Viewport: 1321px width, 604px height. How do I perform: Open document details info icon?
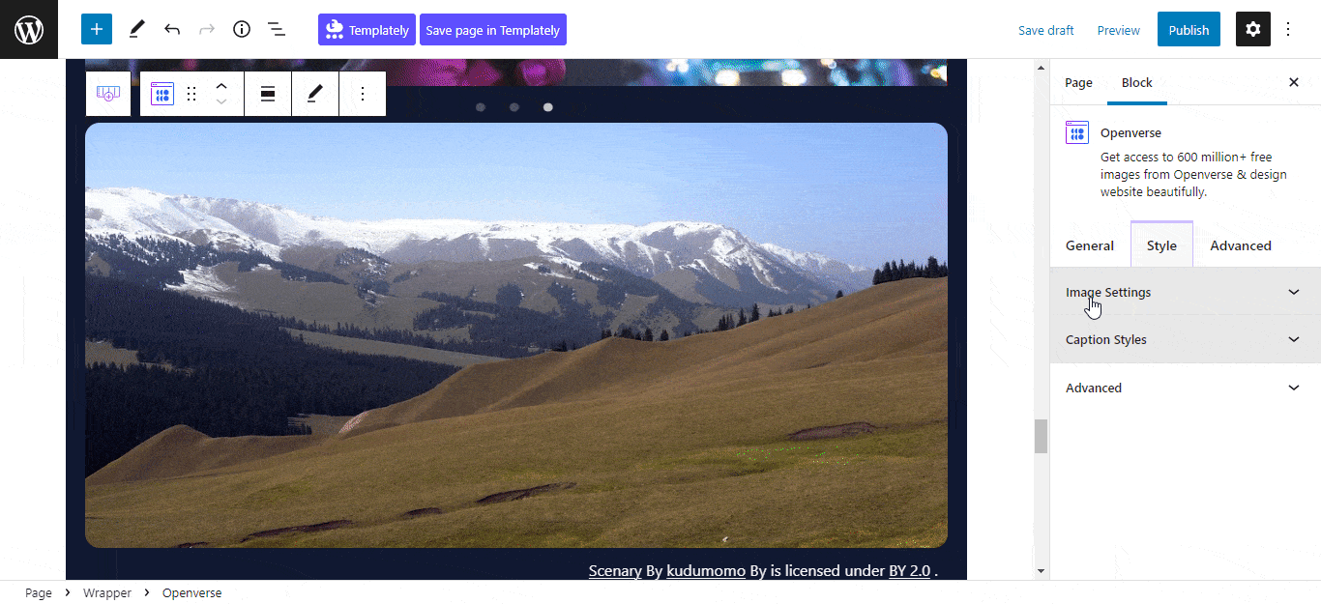(242, 29)
